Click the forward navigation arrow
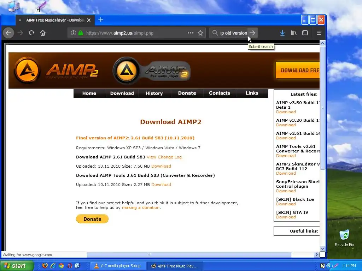This screenshot has height=271, width=362. 20,33
